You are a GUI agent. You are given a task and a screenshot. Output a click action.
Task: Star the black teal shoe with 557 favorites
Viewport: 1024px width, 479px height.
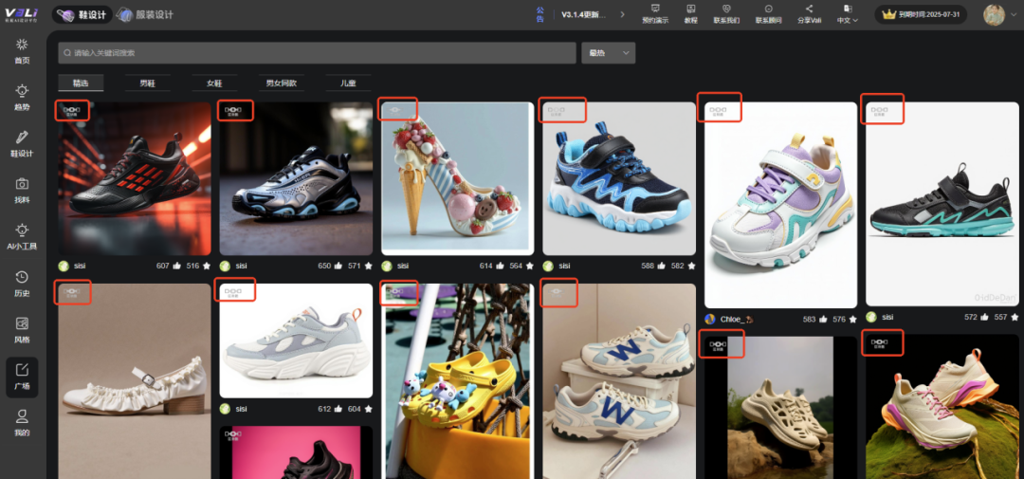tap(1015, 317)
